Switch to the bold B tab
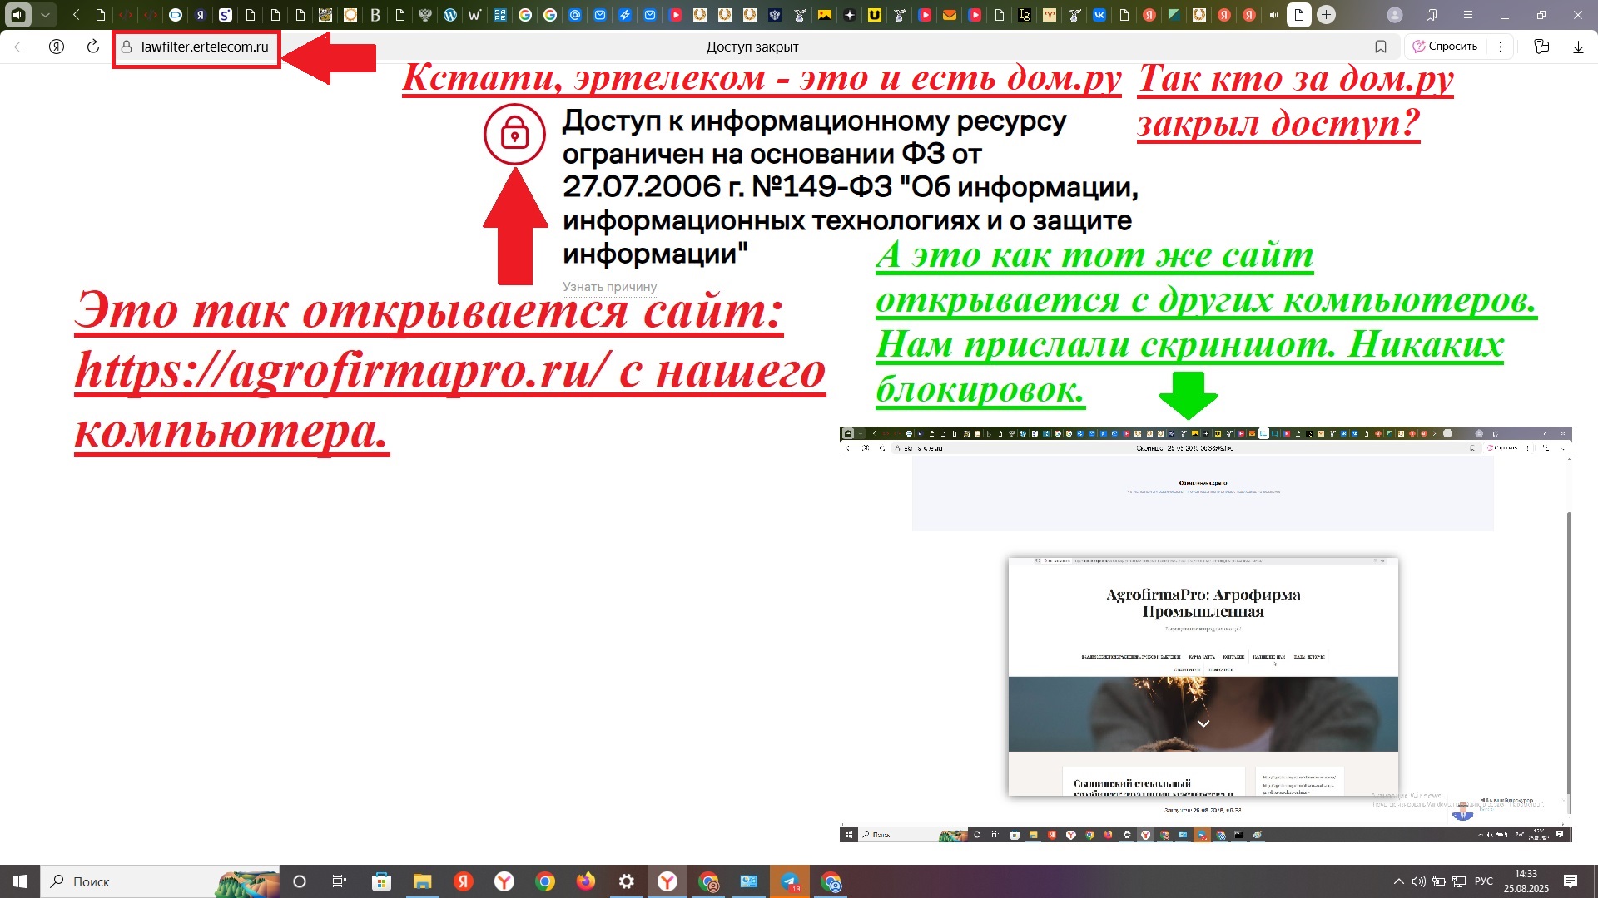The image size is (1598, 898). coord(375,15)
